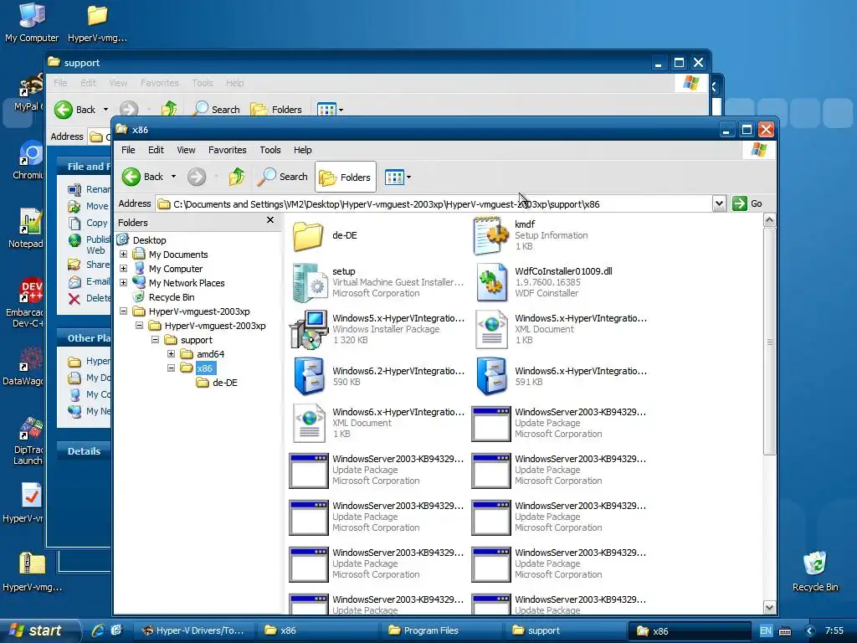857x643 pixels.
Task: Open the address bar dropdown arrow
Action: tap(719, 203)
